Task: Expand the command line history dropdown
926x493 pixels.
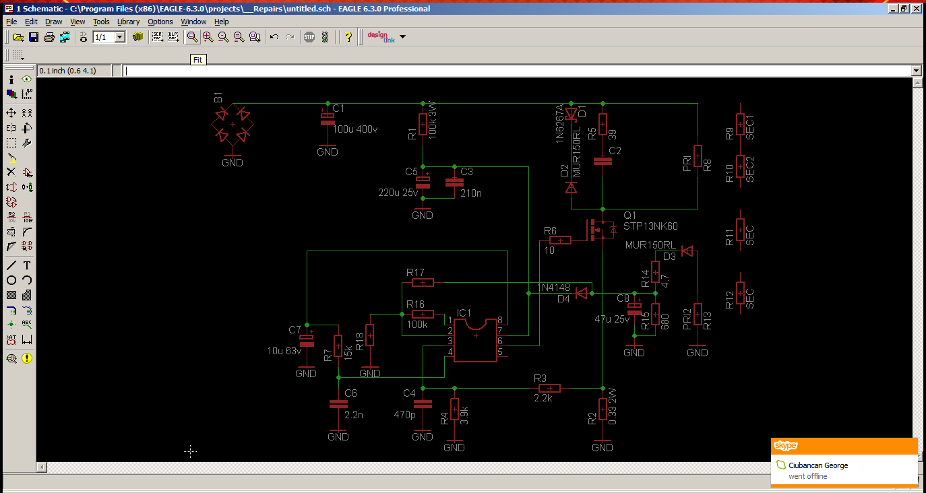Action: click(916, 71)
